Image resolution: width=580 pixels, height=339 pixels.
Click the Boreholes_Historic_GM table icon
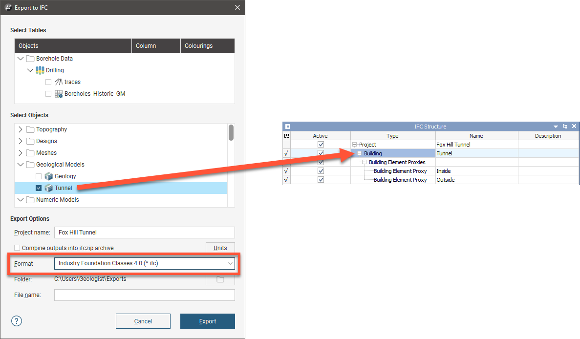click(x=59, y=94)
